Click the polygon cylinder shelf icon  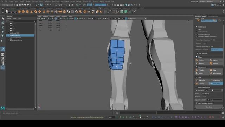(27, 12)
